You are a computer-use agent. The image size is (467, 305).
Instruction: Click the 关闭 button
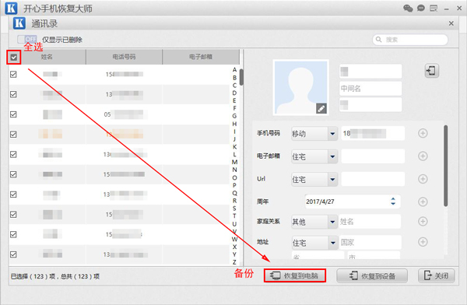click(437, 275)
